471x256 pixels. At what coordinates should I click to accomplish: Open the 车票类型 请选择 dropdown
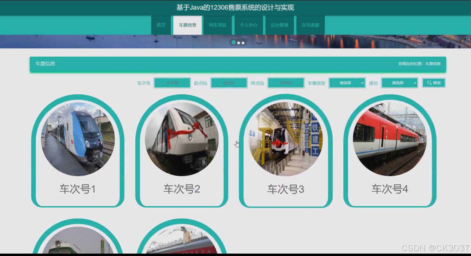click(347, 83)
